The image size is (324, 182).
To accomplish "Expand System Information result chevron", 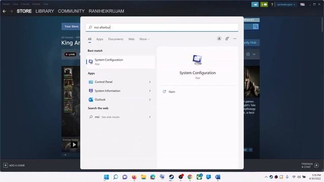I will (x=150, y=91).
